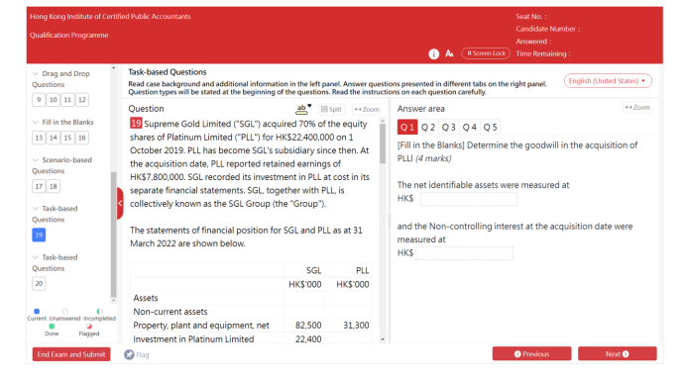Click the Non-current assets row label
The width and height of the screenshot is (684, 381).
coord(171,312)
